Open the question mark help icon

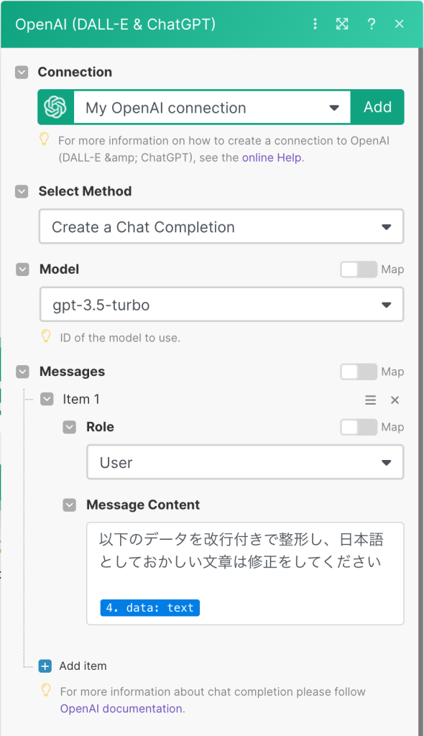point(372,24)
